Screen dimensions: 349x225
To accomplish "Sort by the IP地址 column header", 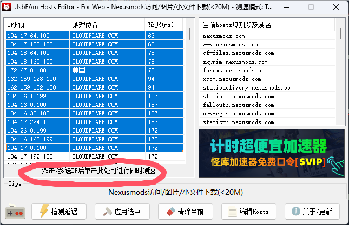I will point(37,25).
